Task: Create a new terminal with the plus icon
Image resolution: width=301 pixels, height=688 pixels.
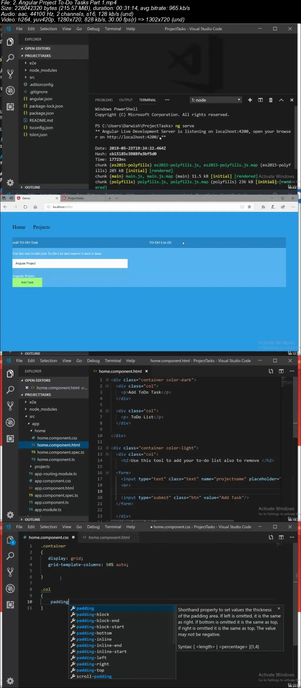Action: tap(250, 100)
